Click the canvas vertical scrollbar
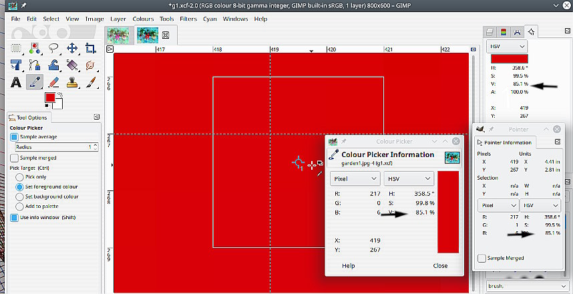This screenshot has width=573, height=294. [x=473, y=172]
